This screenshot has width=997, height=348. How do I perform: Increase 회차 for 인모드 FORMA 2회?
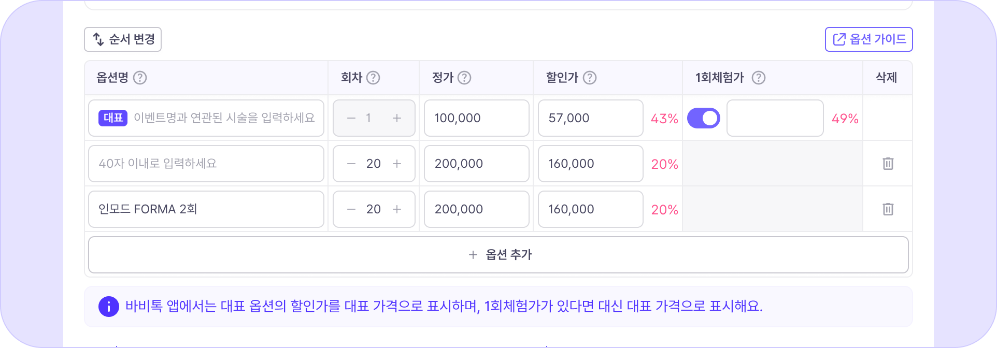pos(397,209)
